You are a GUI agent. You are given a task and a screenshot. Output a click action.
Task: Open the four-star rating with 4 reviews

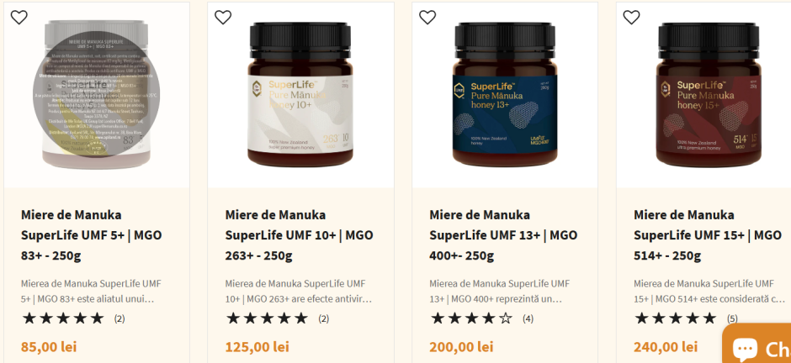(482, 318)
